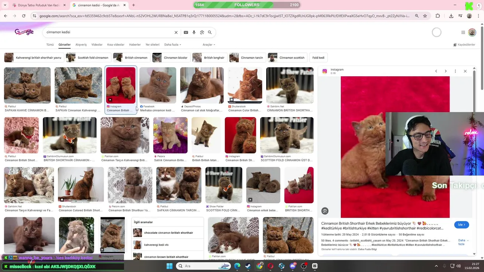
Task: Open Microsoft Edge from taskbar
Action: [x=237, y=266]
